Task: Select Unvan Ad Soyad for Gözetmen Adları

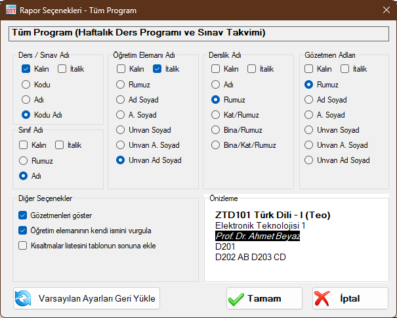Action: tap(308, 160)
